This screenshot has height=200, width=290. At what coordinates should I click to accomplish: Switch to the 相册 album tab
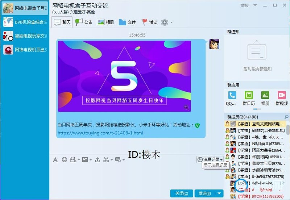click(105, 22)
